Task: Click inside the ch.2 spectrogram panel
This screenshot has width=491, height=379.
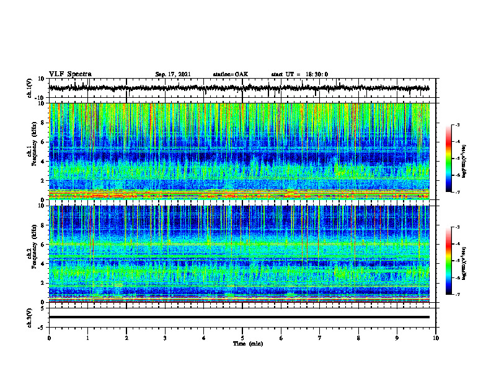Action: [239, 254]
